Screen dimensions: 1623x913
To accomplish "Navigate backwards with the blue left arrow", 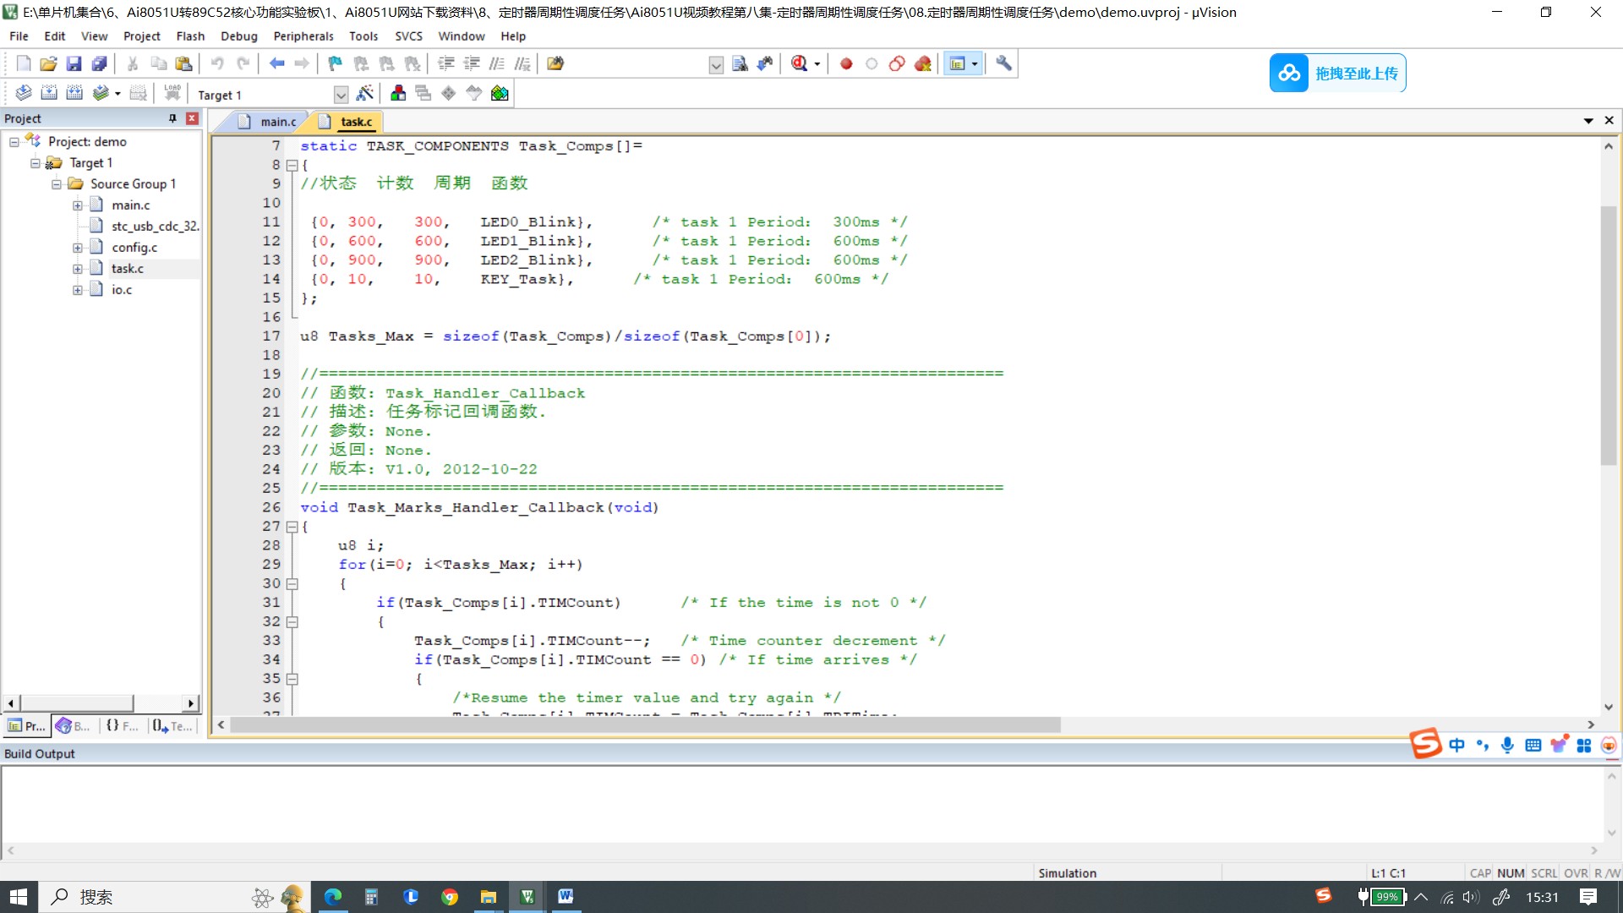I will (x=276, y=63).
